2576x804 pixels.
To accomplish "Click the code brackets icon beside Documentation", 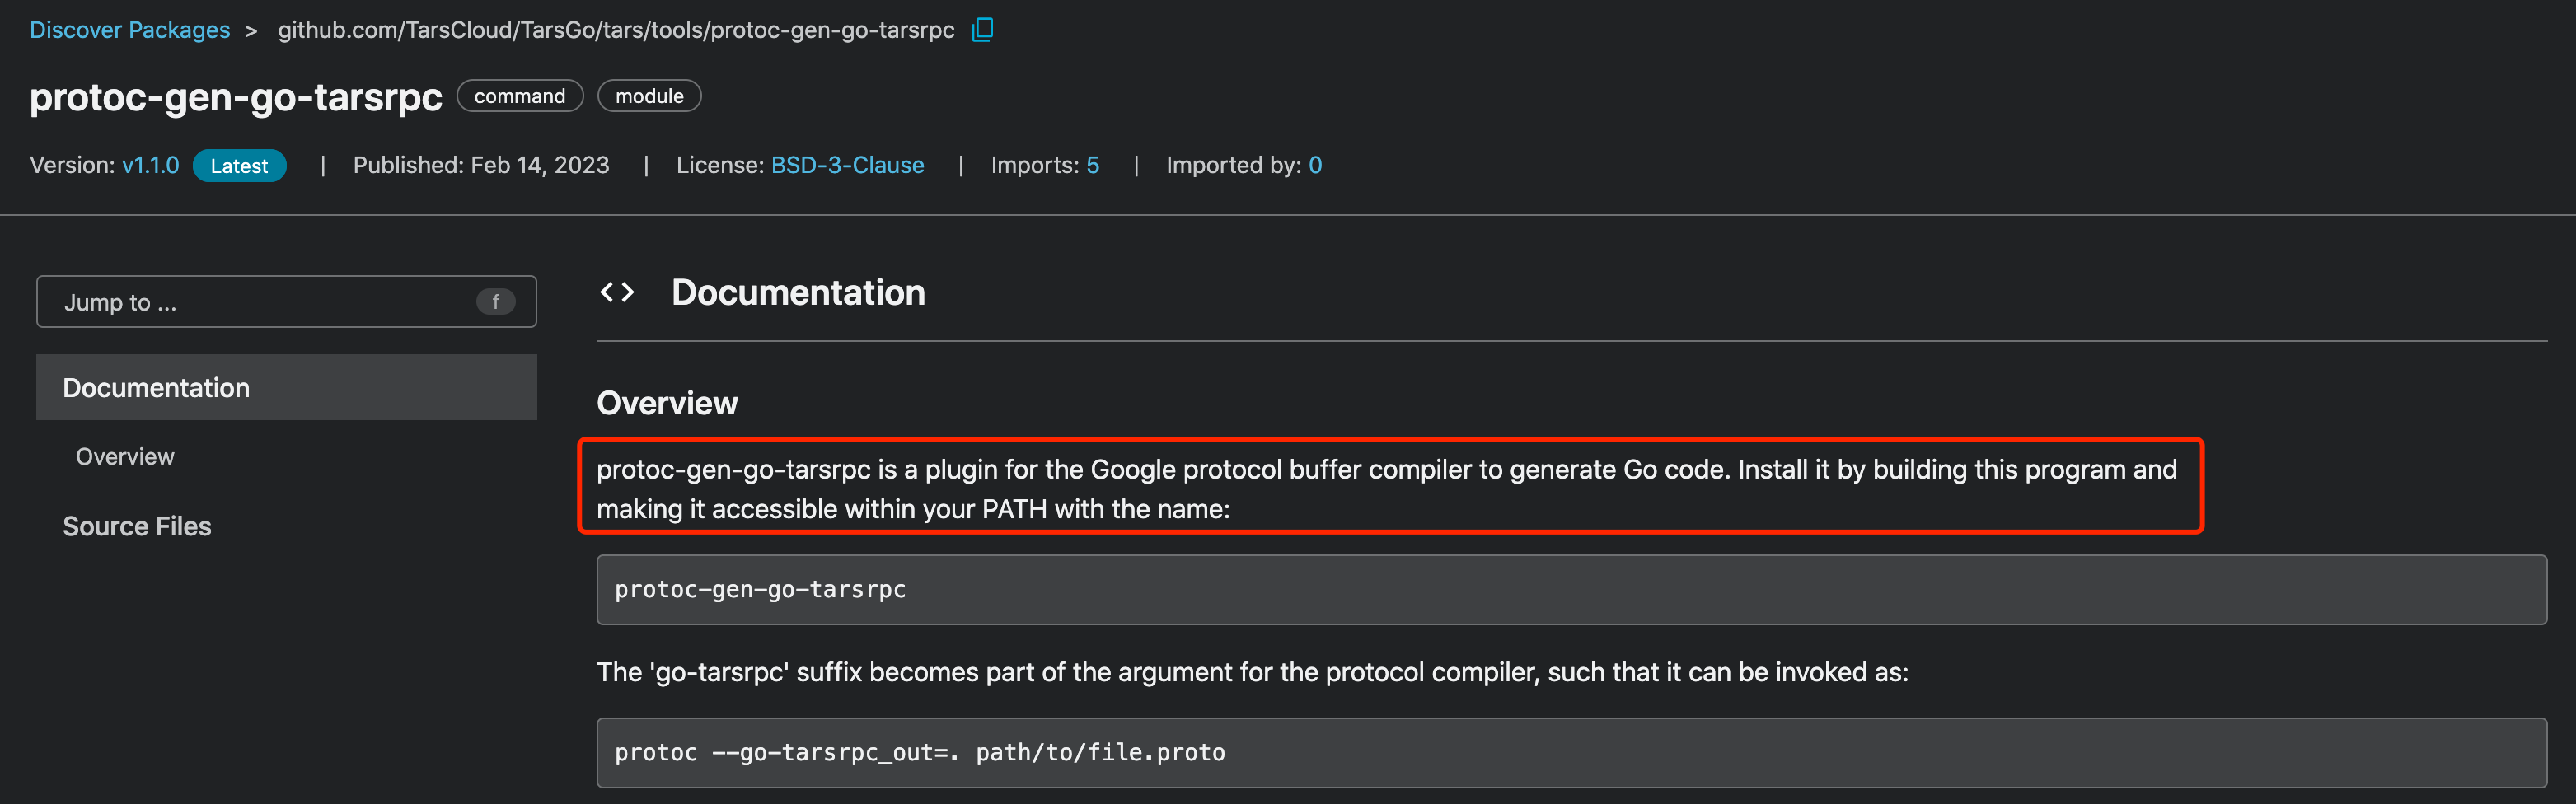I will click(x=617, y=292).
